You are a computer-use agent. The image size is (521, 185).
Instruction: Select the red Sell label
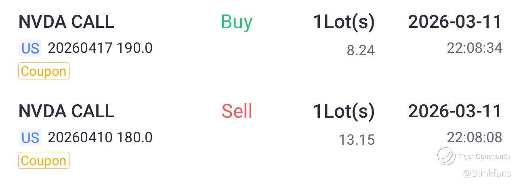pos(237,111)
